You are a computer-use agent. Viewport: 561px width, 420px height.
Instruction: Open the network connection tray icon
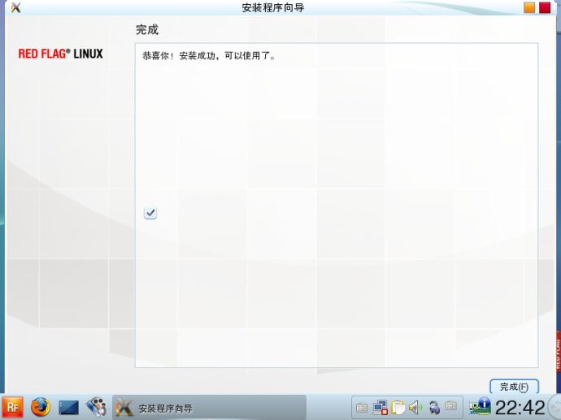(x=380, y=408)
